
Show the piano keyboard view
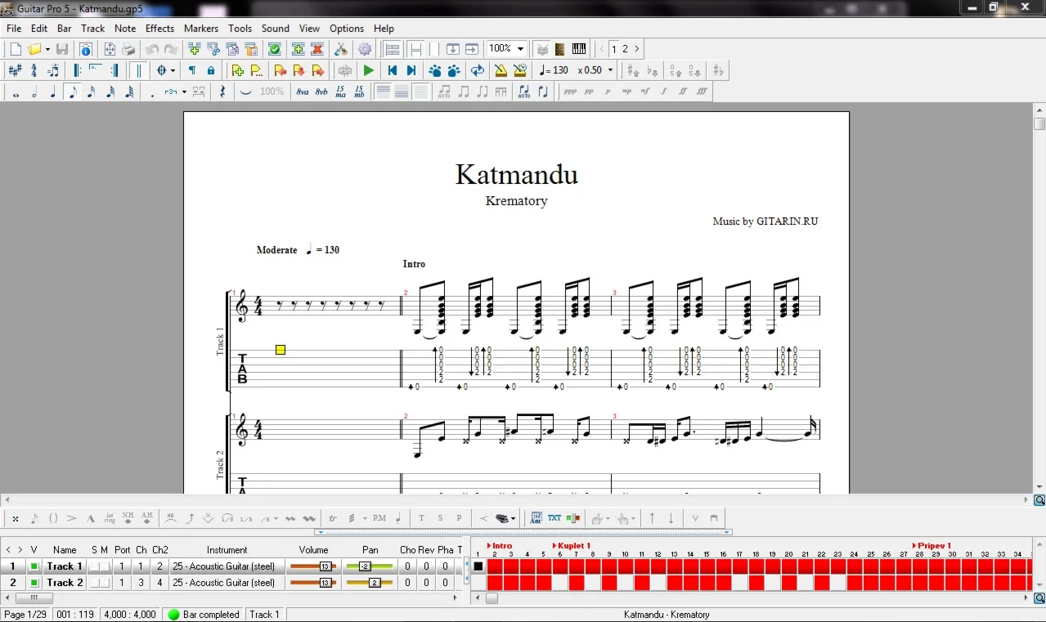pos(579,49)
